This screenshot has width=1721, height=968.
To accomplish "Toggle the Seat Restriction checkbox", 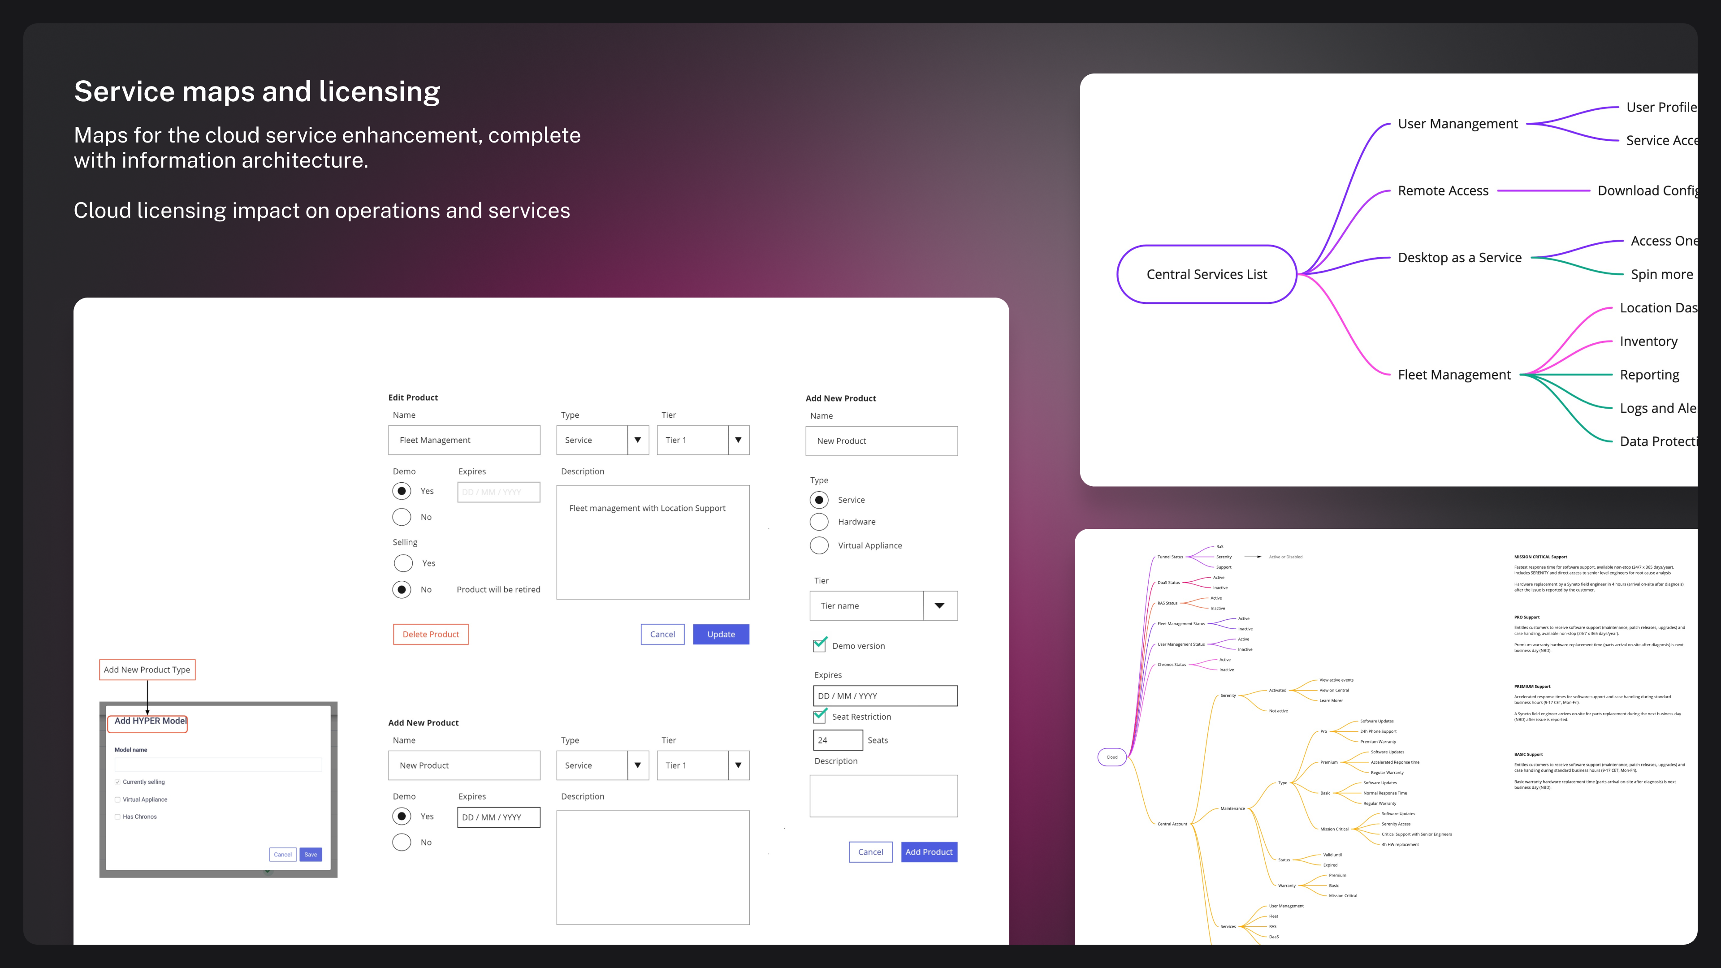I will click(820, 717).
